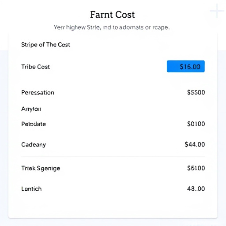The width and height of the screenshot is (226, 226).
Task: Click the $0100 amount
Action: tap(196, 124)
